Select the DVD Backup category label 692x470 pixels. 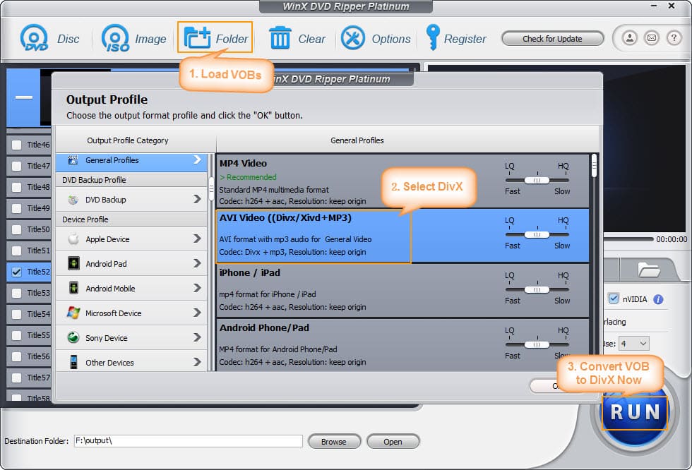tap(105, 200)
